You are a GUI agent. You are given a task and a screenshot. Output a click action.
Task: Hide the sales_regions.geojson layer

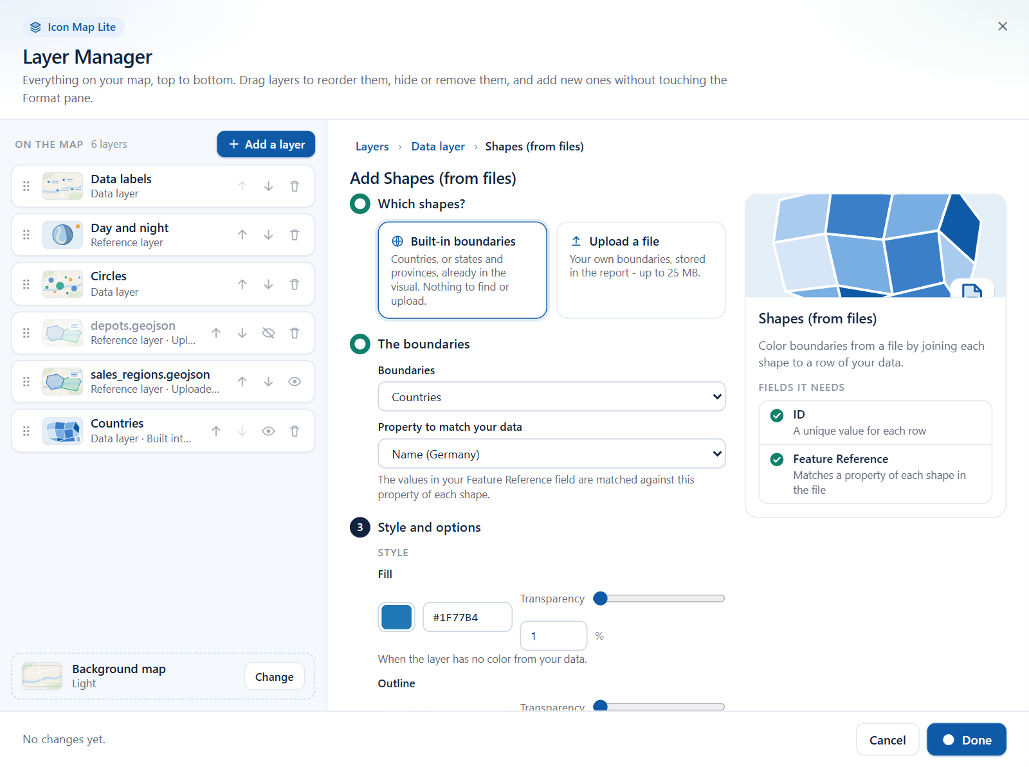pos(295,382)
